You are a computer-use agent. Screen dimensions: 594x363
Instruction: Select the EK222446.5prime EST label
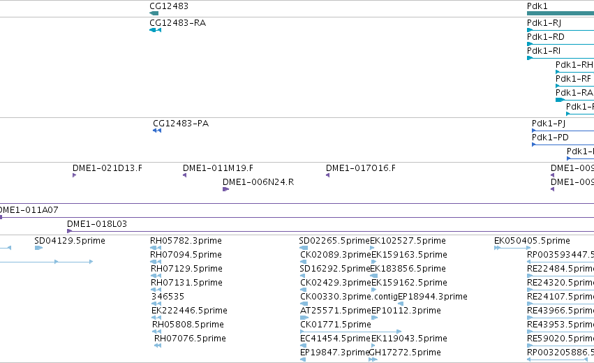coord(189,311)
